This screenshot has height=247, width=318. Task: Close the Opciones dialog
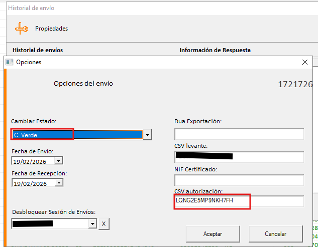pos(304,62)
